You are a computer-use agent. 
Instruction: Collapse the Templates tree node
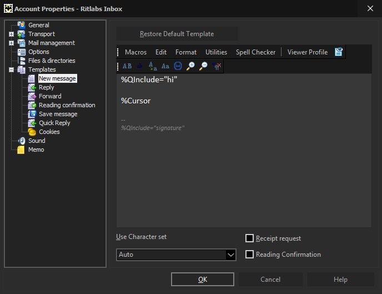coord(11,69)
